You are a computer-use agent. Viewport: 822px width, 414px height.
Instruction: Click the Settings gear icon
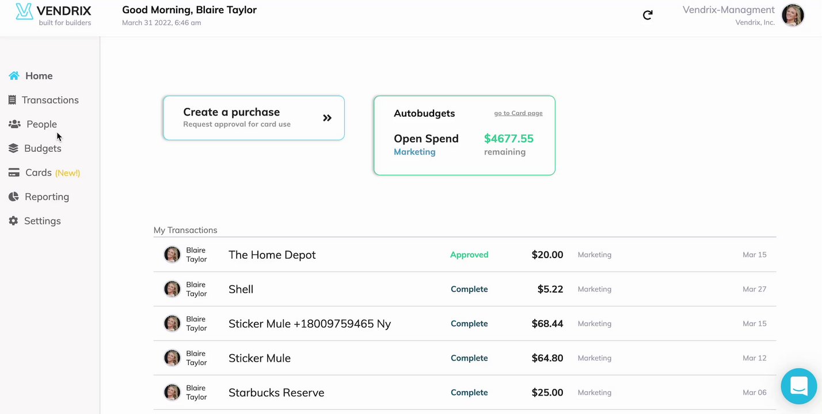pos(13,221)
